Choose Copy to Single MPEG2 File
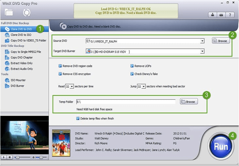Screen dimensions: 239x166 pos(25,52)
